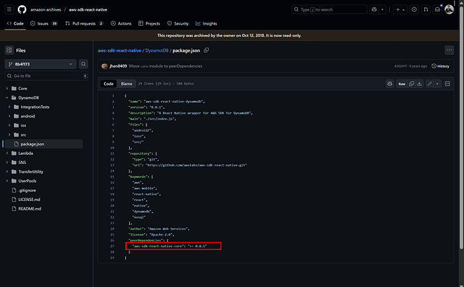Open pull requests icon in header
Image resolution: width=464 pixels, height=287 pixels.
coord(426,9)
